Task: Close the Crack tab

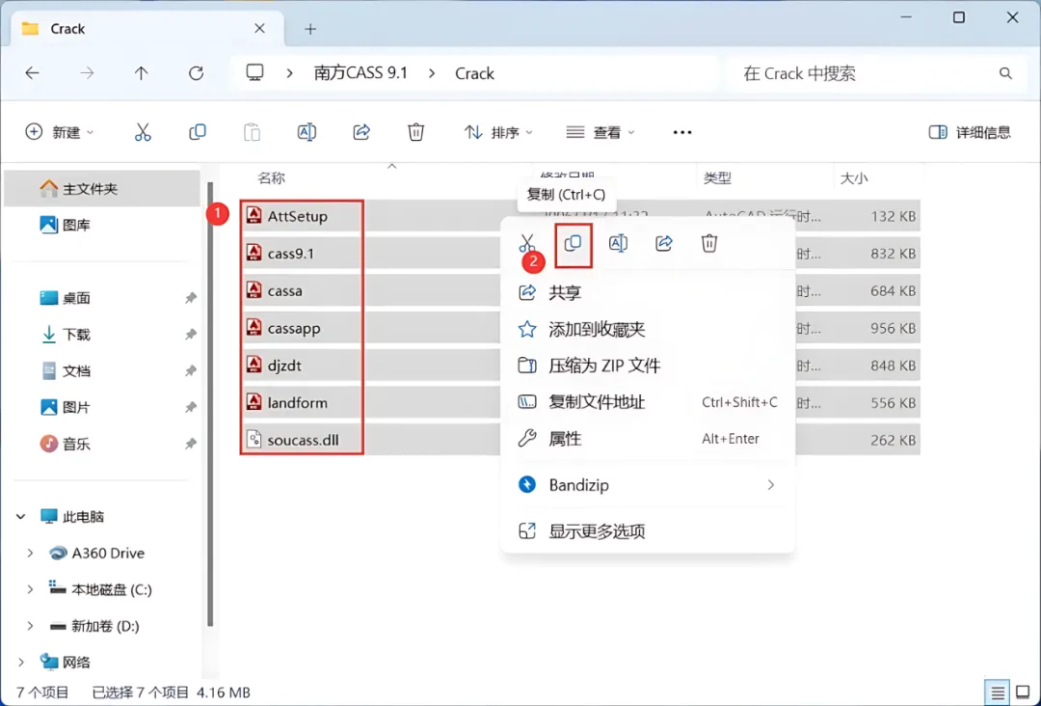Action: click(259, 29)
